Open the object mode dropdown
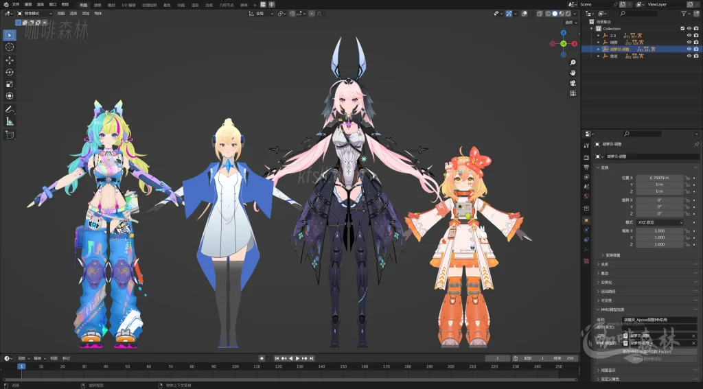Image resolution: width=703 pixels, height=389 pixels. tap(34, 14)
